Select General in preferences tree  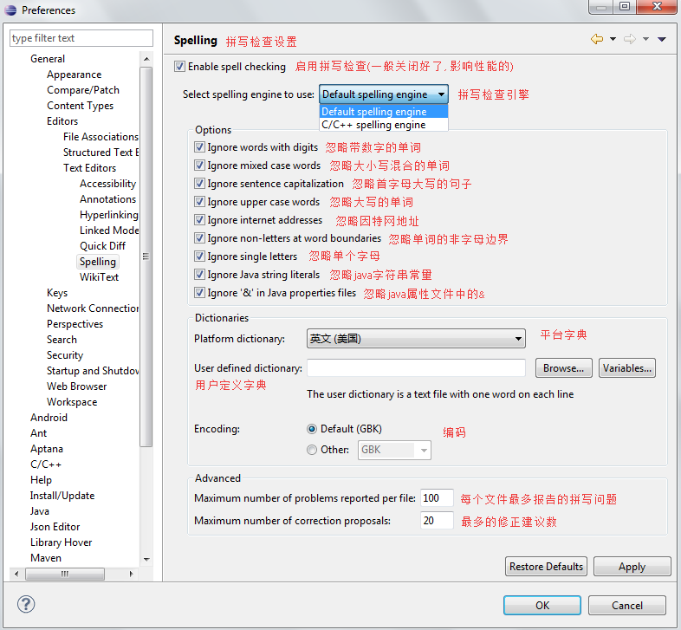48,59
